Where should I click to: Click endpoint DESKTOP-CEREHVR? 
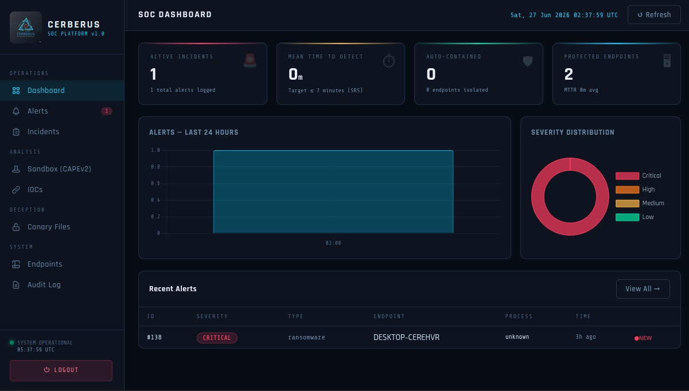point(406,337)
